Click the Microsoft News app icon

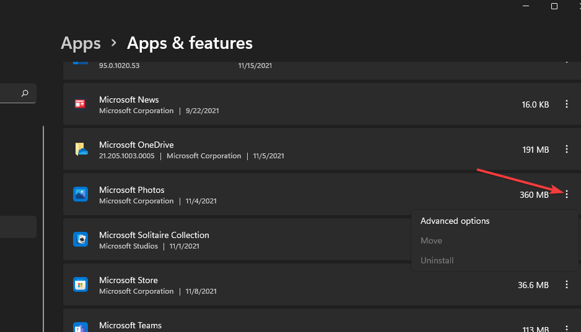tap(80, 104)
